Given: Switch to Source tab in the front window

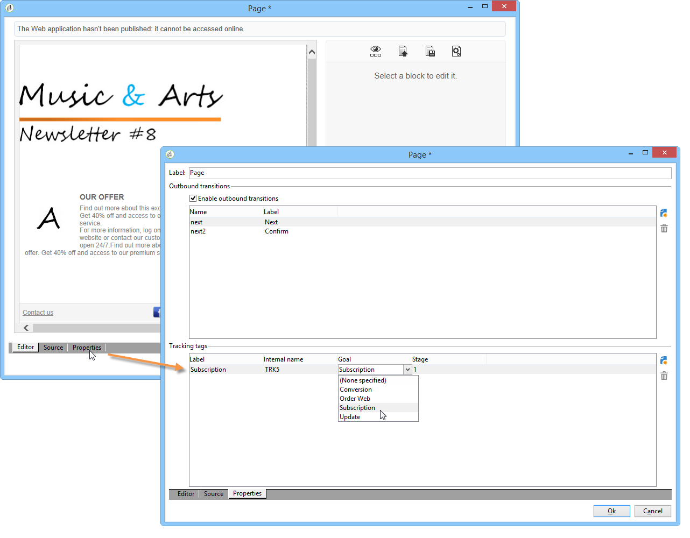Looking at the screenshot, I should [x=214, y=494].
